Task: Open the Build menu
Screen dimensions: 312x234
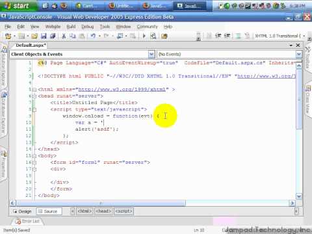Action: point(71,27)
